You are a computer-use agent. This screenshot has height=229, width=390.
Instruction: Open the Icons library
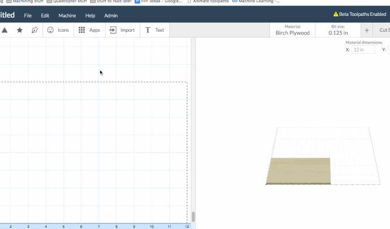tap(58, 30)
